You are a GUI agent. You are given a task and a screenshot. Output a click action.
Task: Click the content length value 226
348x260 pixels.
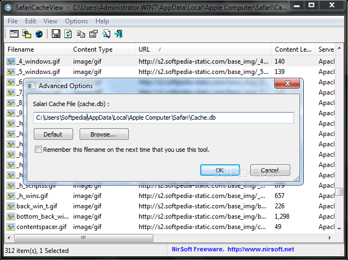(x=280, y=206)
